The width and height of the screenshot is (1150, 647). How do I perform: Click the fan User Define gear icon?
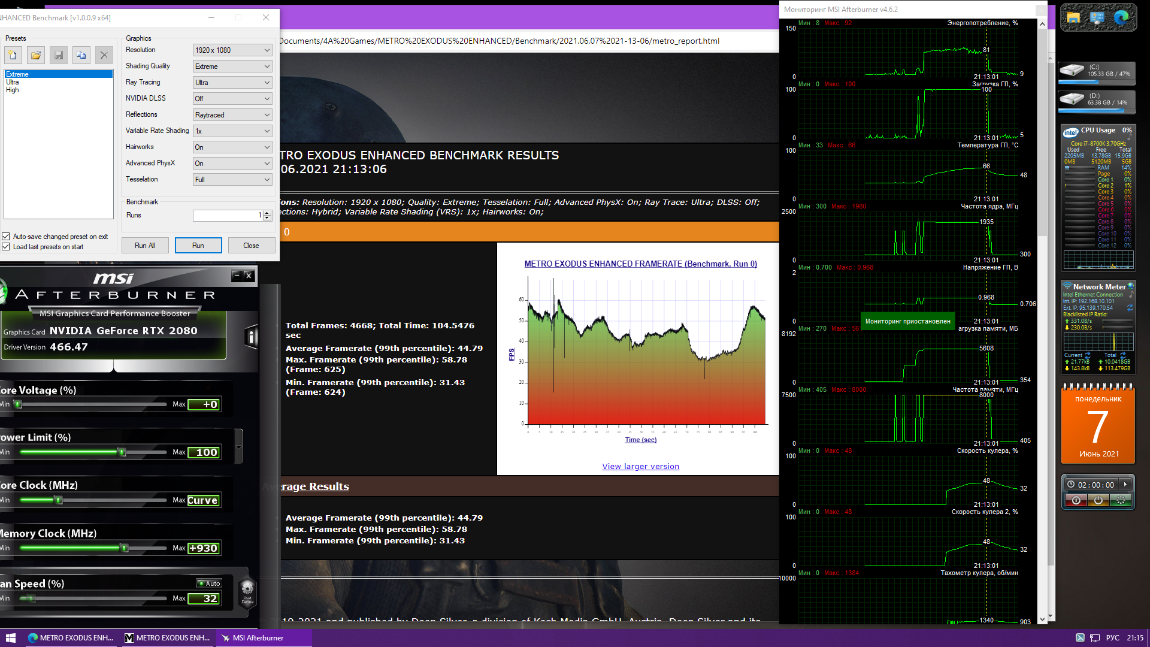click(x=247, y=590)
